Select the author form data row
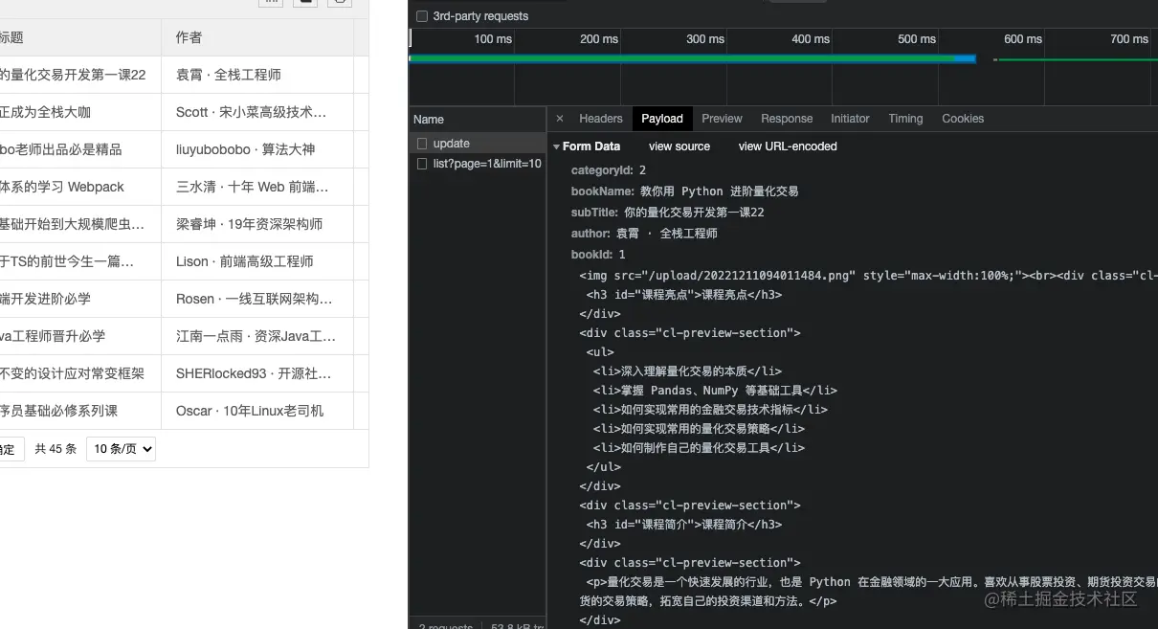Image resolution: width=1158 pixels, height=629 pixels. [644, 234]
